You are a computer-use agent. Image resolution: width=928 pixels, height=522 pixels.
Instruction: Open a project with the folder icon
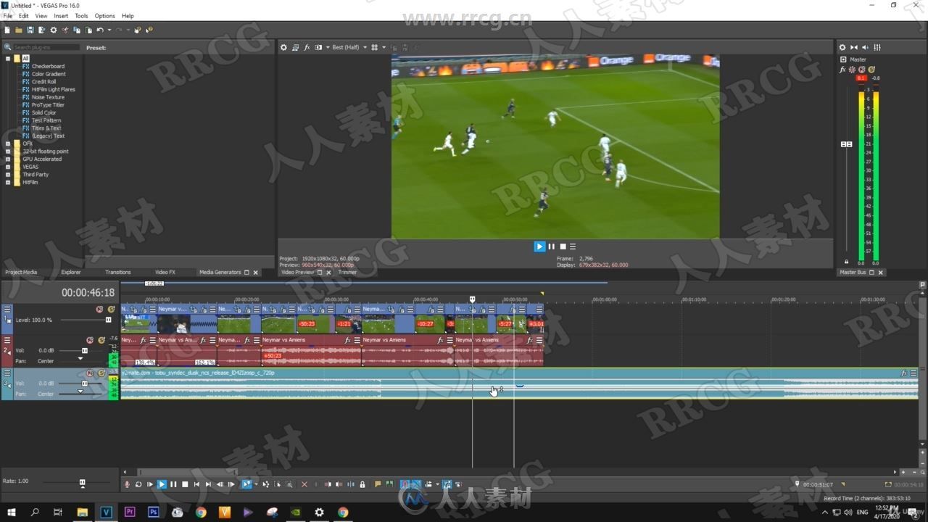point(19,30)
